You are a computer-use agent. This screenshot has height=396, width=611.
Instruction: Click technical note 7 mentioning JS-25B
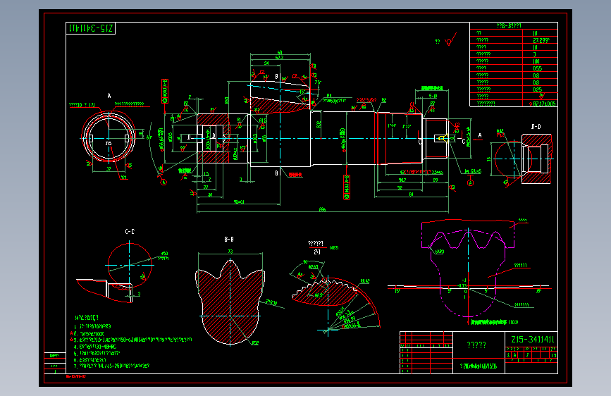[112, 366]
